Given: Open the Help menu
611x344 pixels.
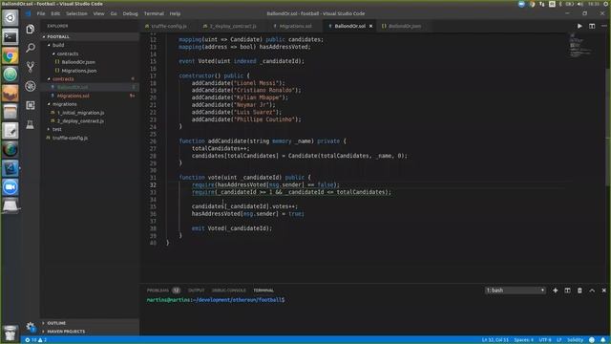Looking at the screenshot, I should coord(175,13).
